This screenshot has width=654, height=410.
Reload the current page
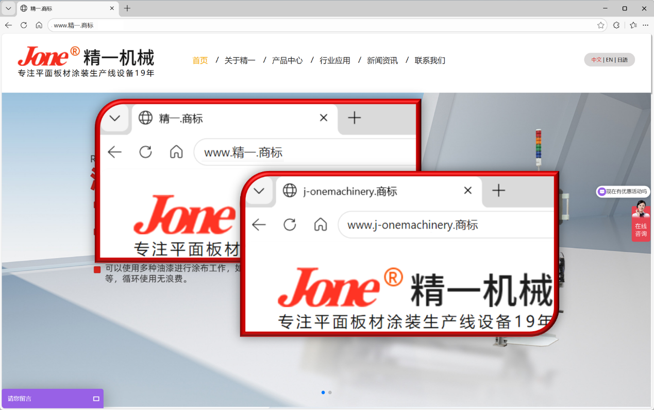(x=24, y=25)
